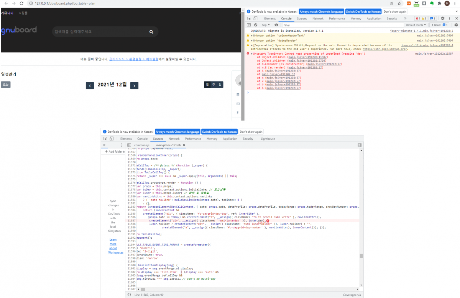460x298 pixels.
Task: Bookmark this page with the star icon
Action: [x=399, y=3]
